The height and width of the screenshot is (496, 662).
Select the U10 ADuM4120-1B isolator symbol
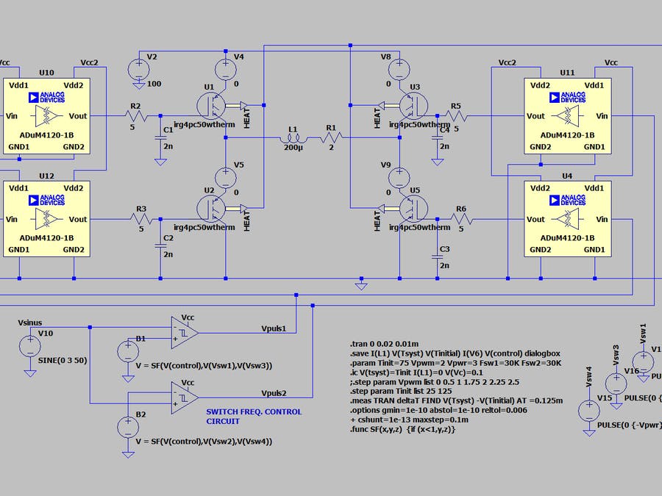coord(46,114)
